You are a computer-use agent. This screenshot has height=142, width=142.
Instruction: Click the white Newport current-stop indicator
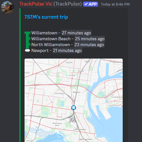click(x=27, y=50)
